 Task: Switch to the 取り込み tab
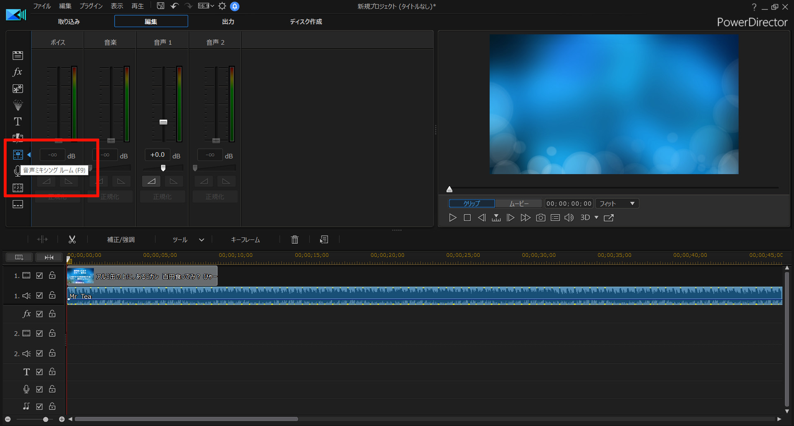[69, 22]
